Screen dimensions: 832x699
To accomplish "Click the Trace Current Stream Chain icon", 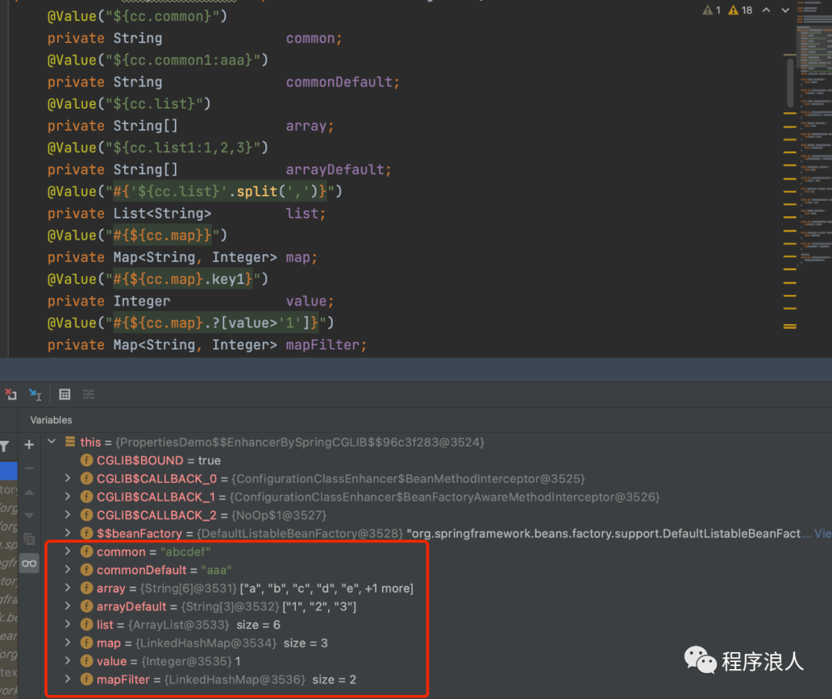I will tap(89, 394).
